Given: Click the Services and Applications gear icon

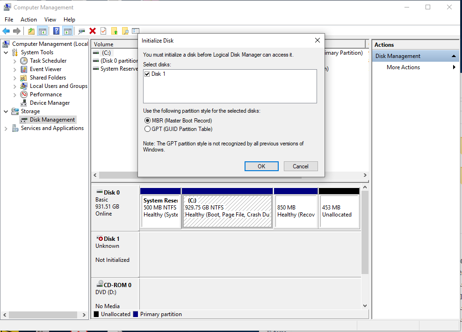Looking at the screenshot, I should coord(15,129).
